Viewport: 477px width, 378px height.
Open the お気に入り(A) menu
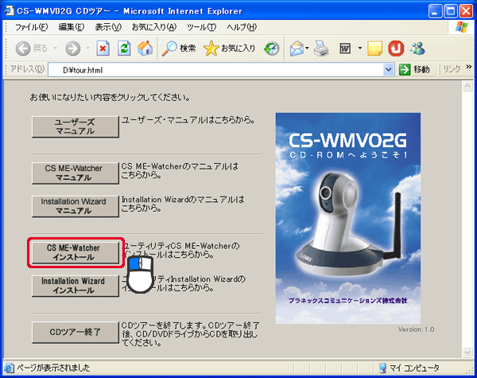[154, 27]
